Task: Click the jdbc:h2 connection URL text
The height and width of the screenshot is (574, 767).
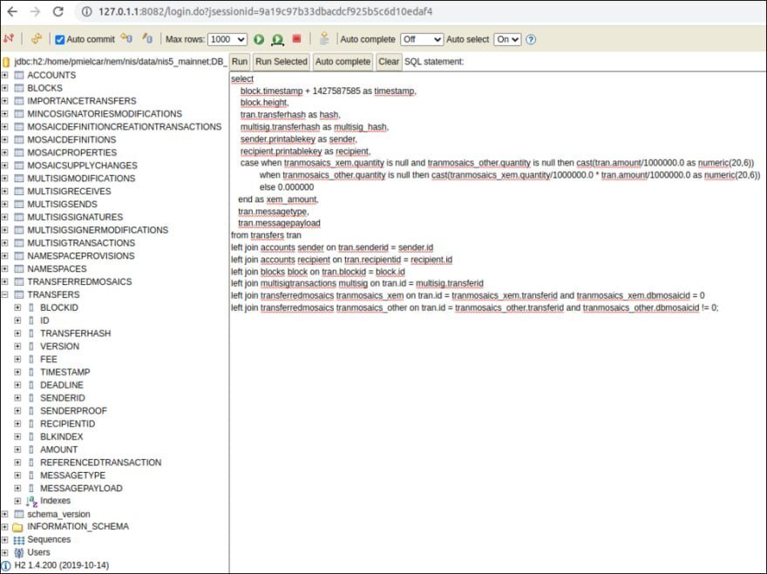Action: coord(120,62)
